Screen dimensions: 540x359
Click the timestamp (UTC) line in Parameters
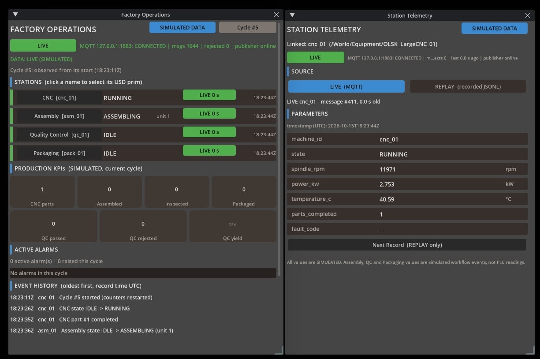pos(333,126)
